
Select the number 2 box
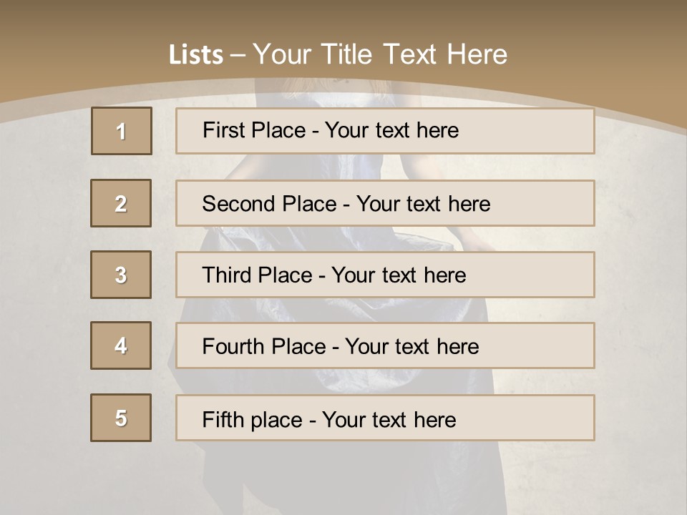tap(121, 203)
